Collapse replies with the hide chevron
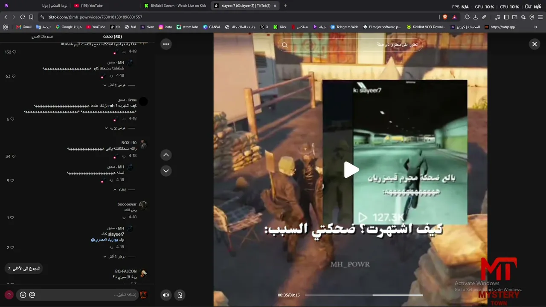The width and height of the screenshot is (546, 307). pos(119,189)
